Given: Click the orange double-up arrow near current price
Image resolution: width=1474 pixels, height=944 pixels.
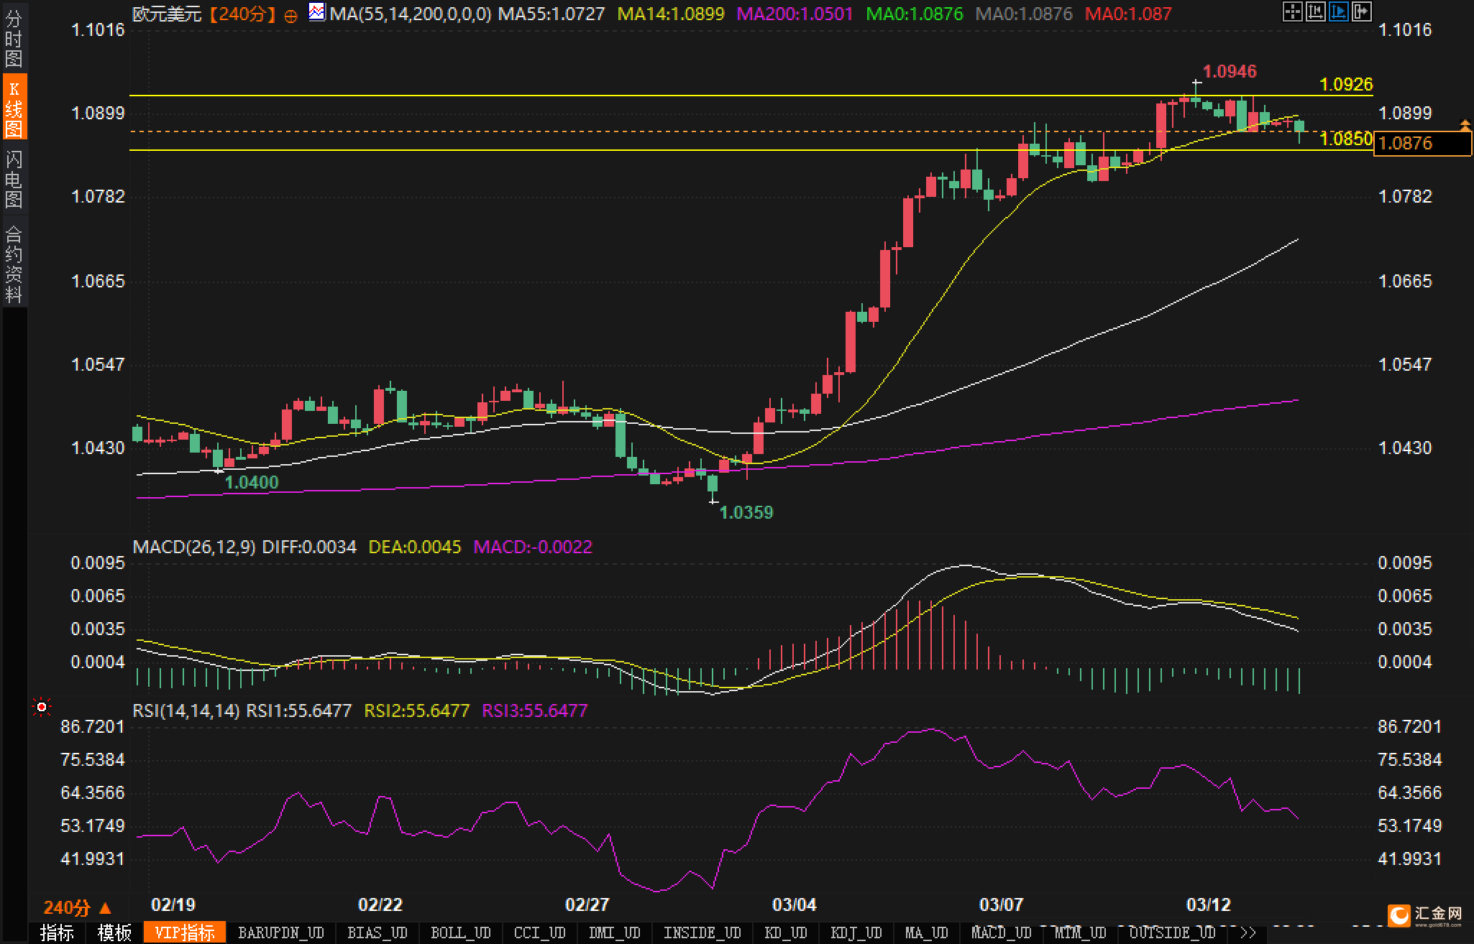Looking at the screenshot, I should pos(1465,126).
